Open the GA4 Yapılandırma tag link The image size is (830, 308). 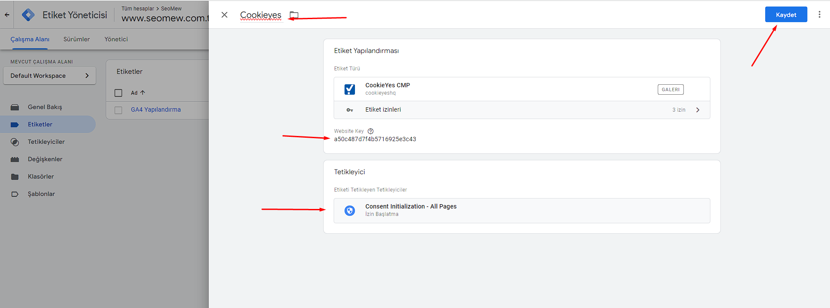click(156, 109)
